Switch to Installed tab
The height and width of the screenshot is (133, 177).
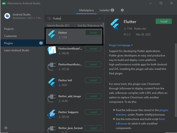(x=107, y=10)
